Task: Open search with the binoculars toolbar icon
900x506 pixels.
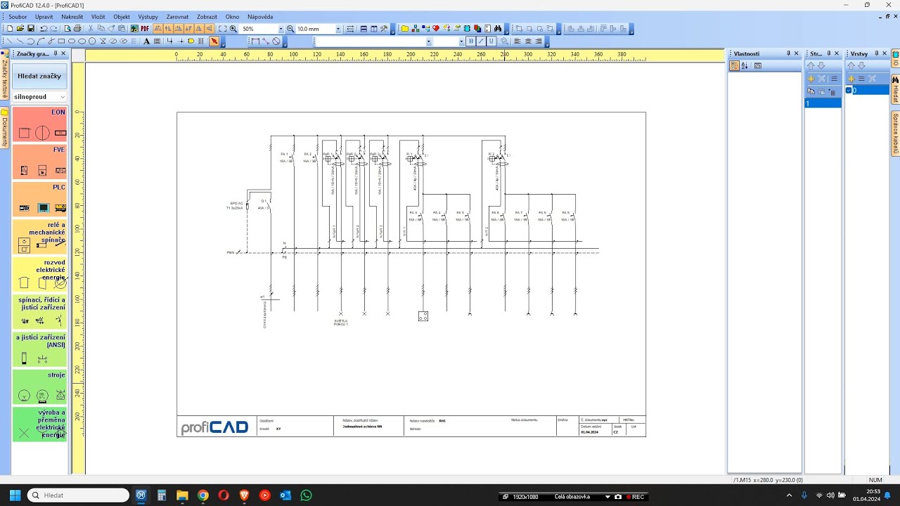Action: pyautogui.click(x=498, y=29)
